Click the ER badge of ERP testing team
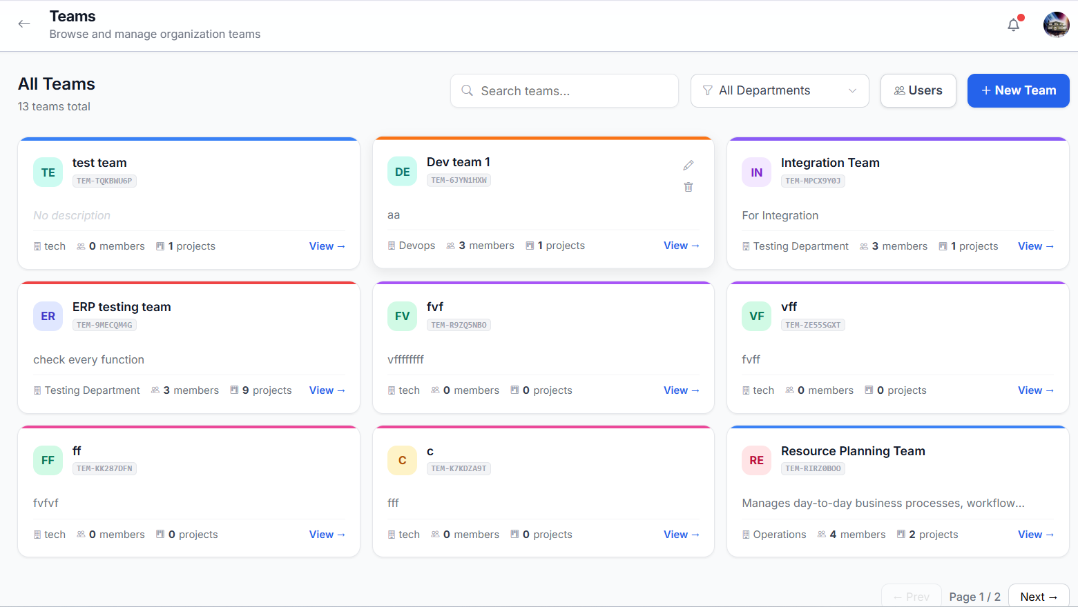Viewport: 1078px width, 607px height. [x=48, y=316]
